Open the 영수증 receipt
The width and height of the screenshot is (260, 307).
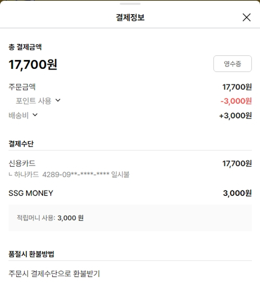pos(232,64)
